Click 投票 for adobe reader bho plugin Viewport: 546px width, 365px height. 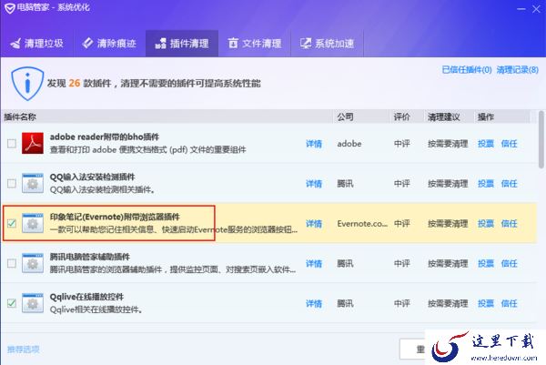(x=486, y=144)
